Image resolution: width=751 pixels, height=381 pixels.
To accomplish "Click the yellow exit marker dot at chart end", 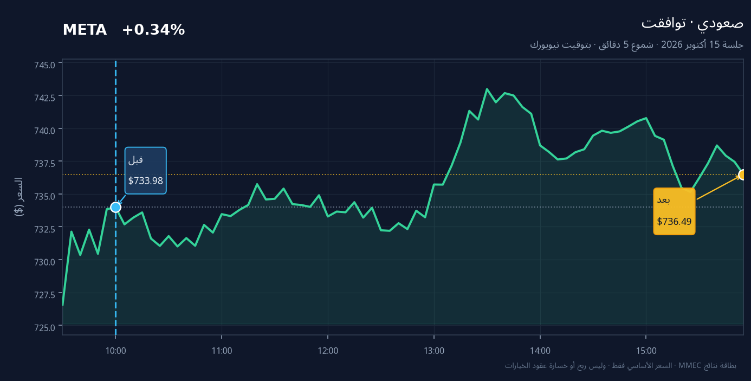I will pyautogui.click(x=743, y=175).
